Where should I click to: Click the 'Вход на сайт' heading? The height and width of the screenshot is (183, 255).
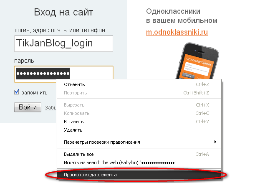(x=63, y=12)
